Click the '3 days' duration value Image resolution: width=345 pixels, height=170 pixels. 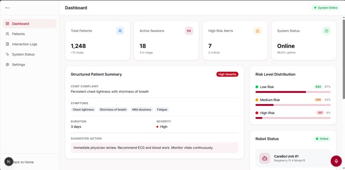[76, 127]
